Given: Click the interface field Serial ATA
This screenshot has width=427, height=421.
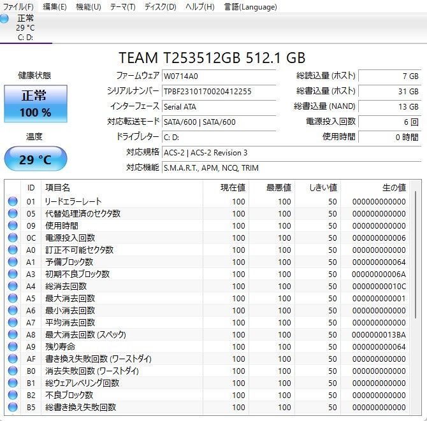Looking at the screenshot, I should [x=219, y=106].
